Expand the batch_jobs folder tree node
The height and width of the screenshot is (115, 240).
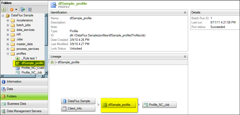tap(8, 25)
